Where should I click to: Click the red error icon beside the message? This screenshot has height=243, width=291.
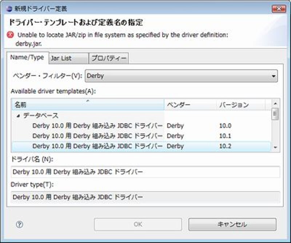point(11,35)
